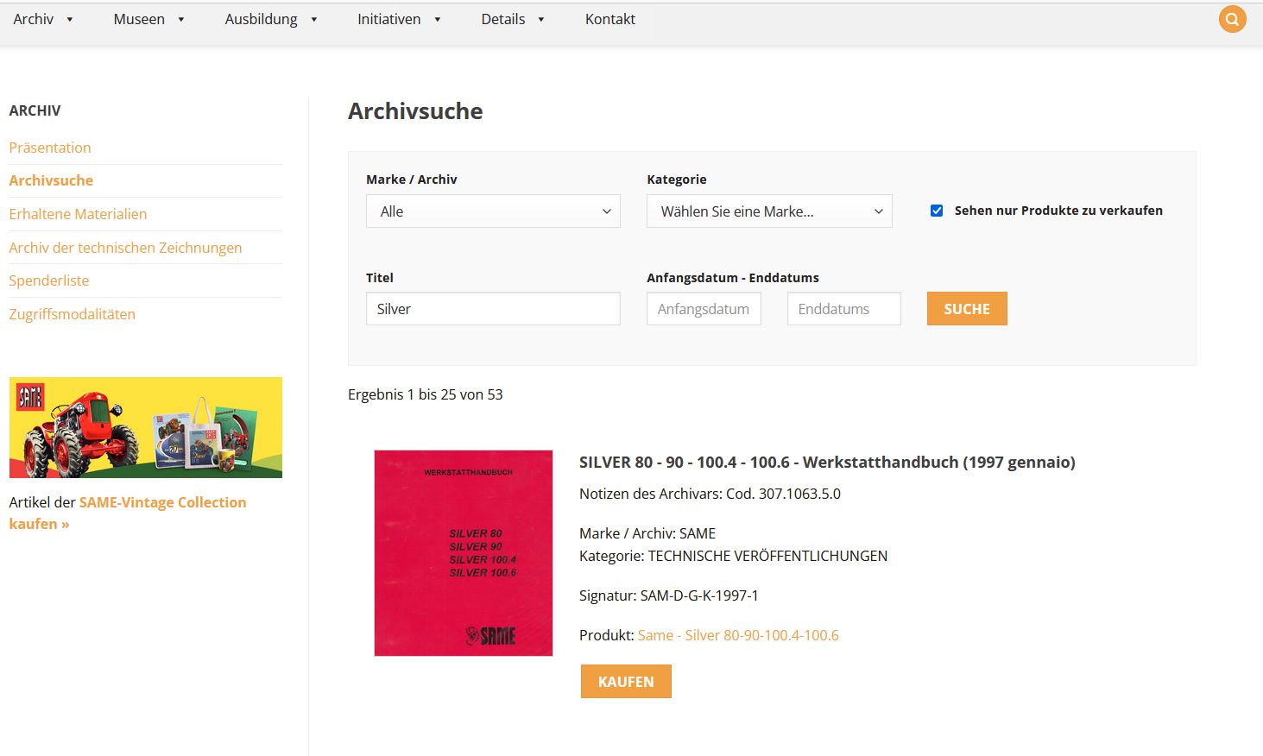Go to Erhaltene Materialien in sidebar

coord(78,214)
